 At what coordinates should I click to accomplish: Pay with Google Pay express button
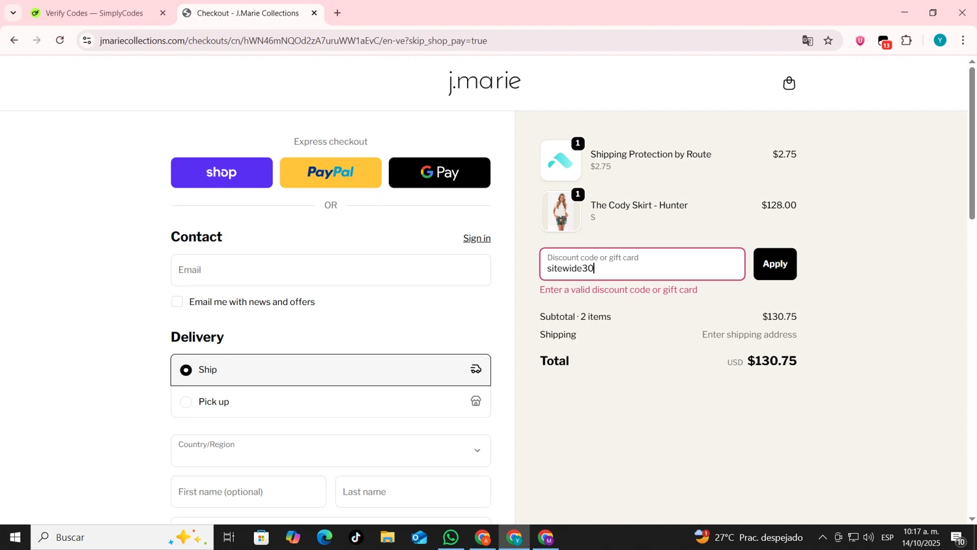tap(440, 173)
